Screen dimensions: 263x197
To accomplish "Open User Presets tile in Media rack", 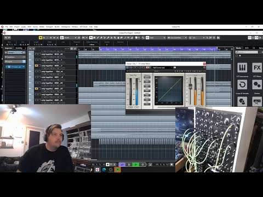I will pyautogui.click(x=242, y=101).
